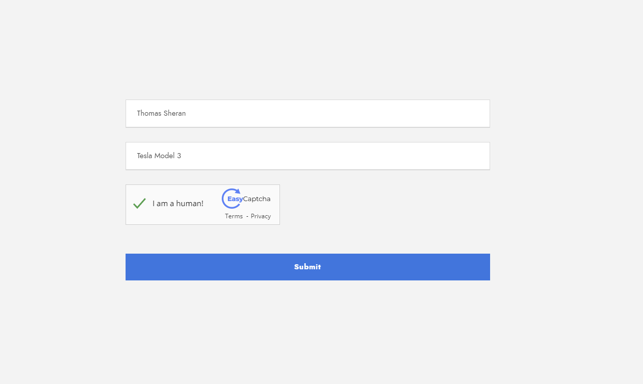Focus the Tesla Model 3 input field
The height and width of the screenshot is (384, 643).
(307, 156)
